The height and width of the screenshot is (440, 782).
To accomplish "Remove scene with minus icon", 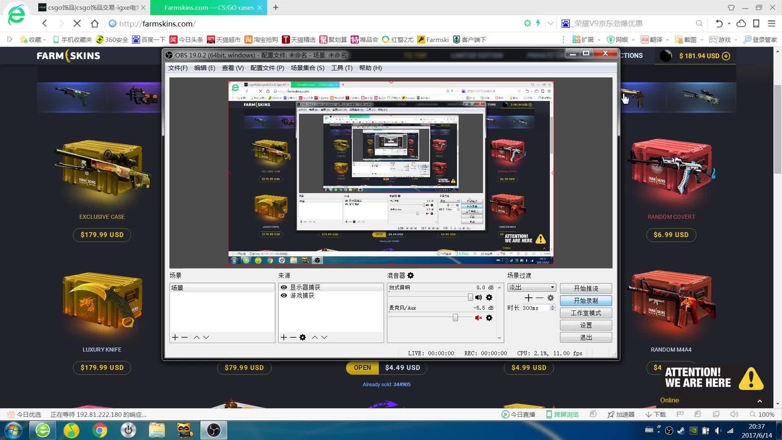I will click(x=185, y=337).
